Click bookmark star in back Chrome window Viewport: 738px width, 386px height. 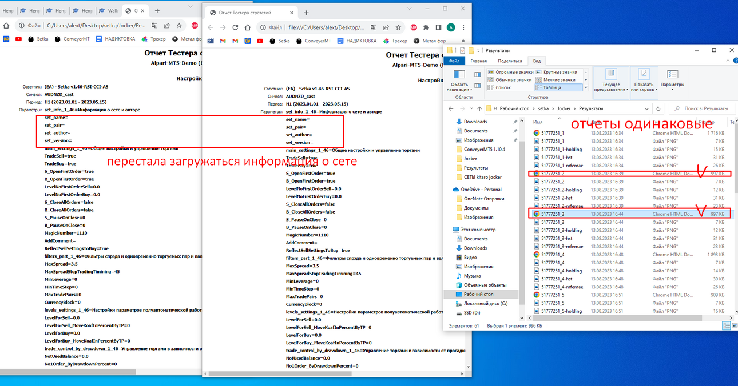click(179, 25)
